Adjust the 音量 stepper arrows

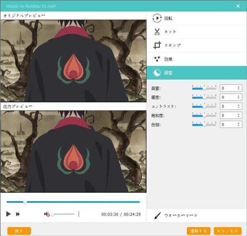pyautogui.click(x=239, y=88)
